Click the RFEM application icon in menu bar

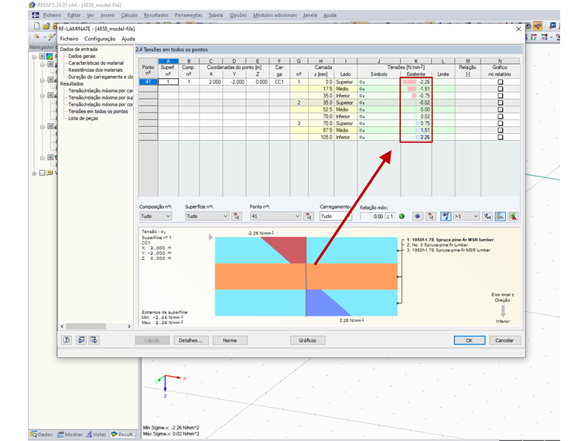click(36, 15)
